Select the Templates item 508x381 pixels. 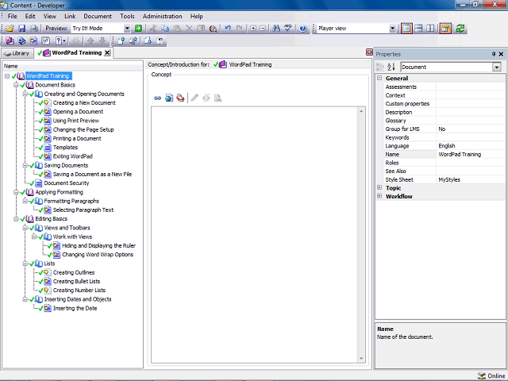[65, 148]
